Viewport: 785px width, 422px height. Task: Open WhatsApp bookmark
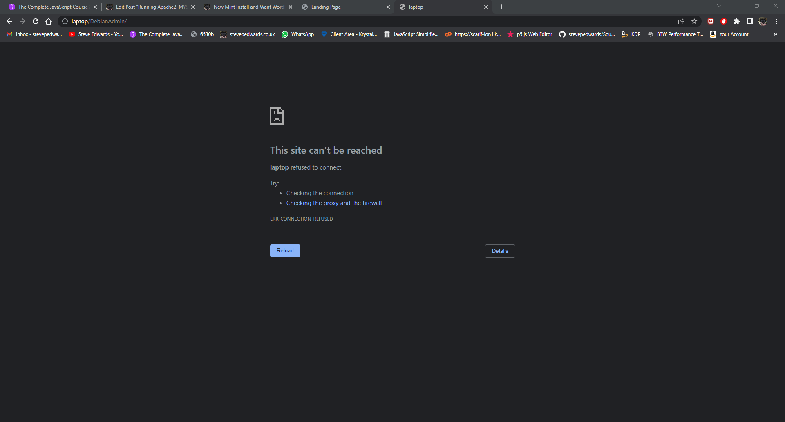coord(298,34)
